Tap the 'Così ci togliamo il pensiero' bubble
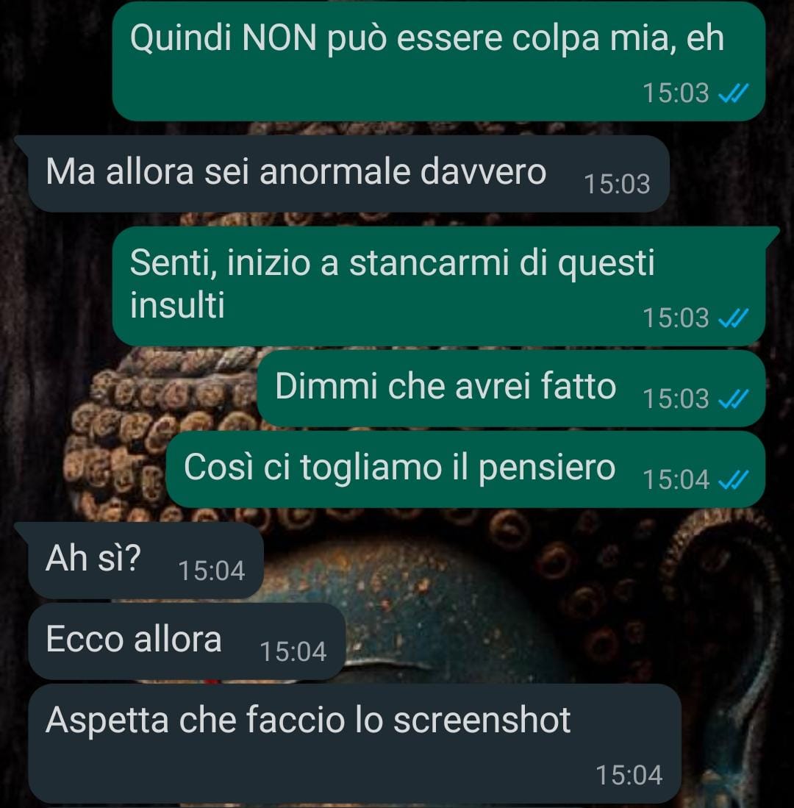794x808 pixels. pyautogui.click(x=465, y=469)
